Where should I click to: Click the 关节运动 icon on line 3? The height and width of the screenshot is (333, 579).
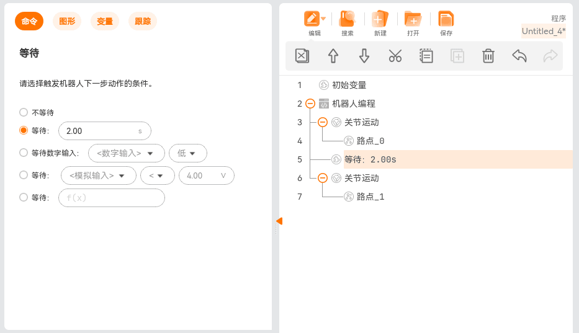(336, 122)
